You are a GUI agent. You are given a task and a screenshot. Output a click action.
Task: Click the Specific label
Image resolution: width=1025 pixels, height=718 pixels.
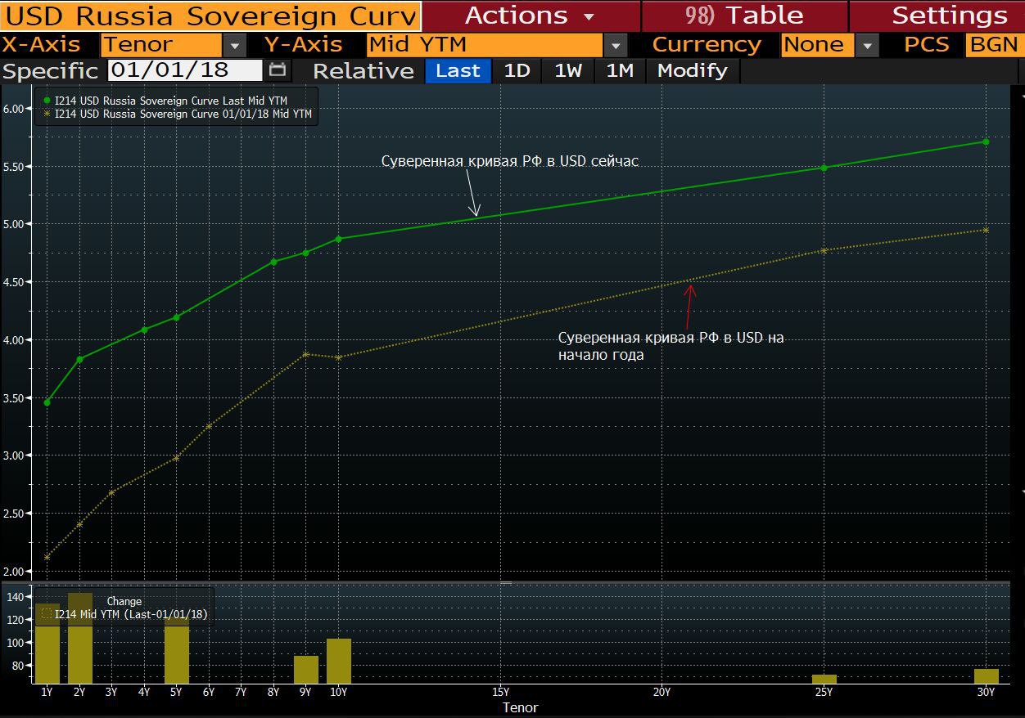[50, 71]
